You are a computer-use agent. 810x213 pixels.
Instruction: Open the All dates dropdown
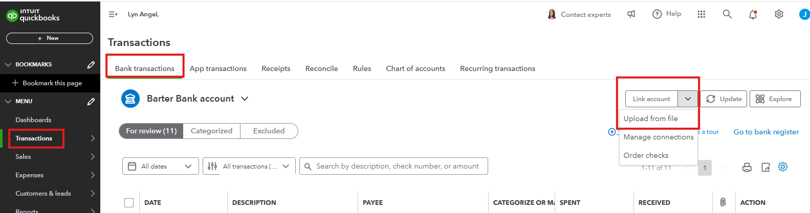pos(160,166)
